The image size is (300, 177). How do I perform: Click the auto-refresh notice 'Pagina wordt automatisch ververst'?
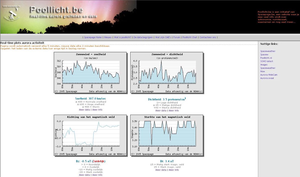pos(55,46)
